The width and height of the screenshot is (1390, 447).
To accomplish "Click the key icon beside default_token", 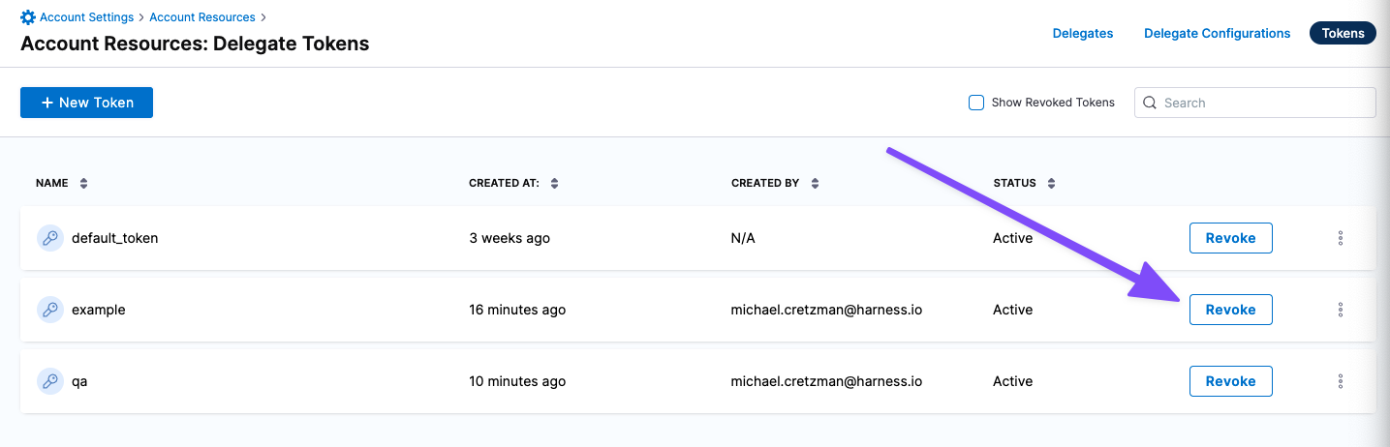I will tap(50, 238).
